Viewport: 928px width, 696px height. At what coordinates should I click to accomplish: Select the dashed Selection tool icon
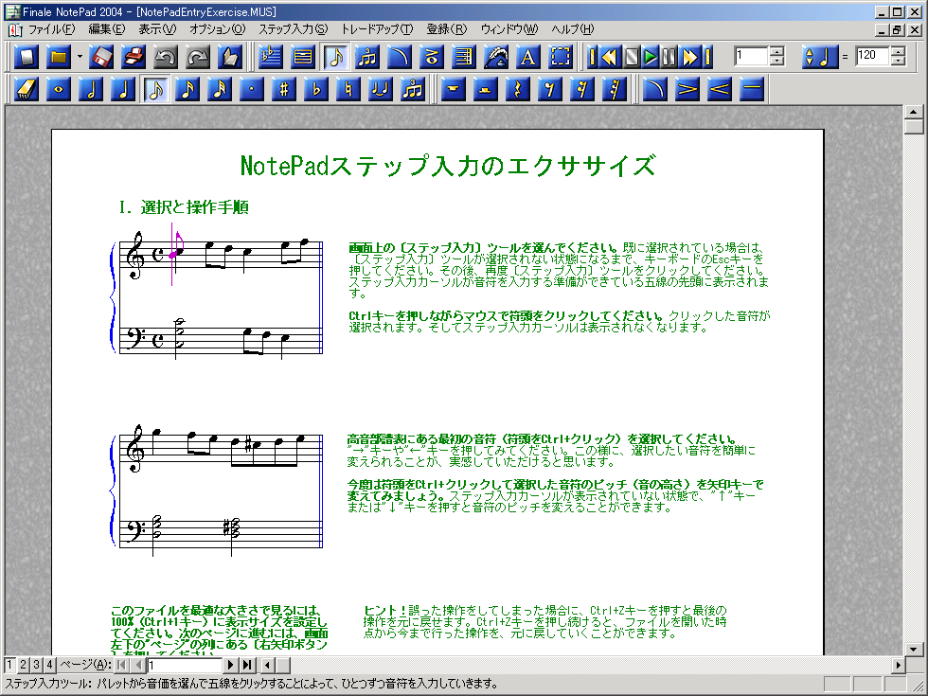(560, 57)
